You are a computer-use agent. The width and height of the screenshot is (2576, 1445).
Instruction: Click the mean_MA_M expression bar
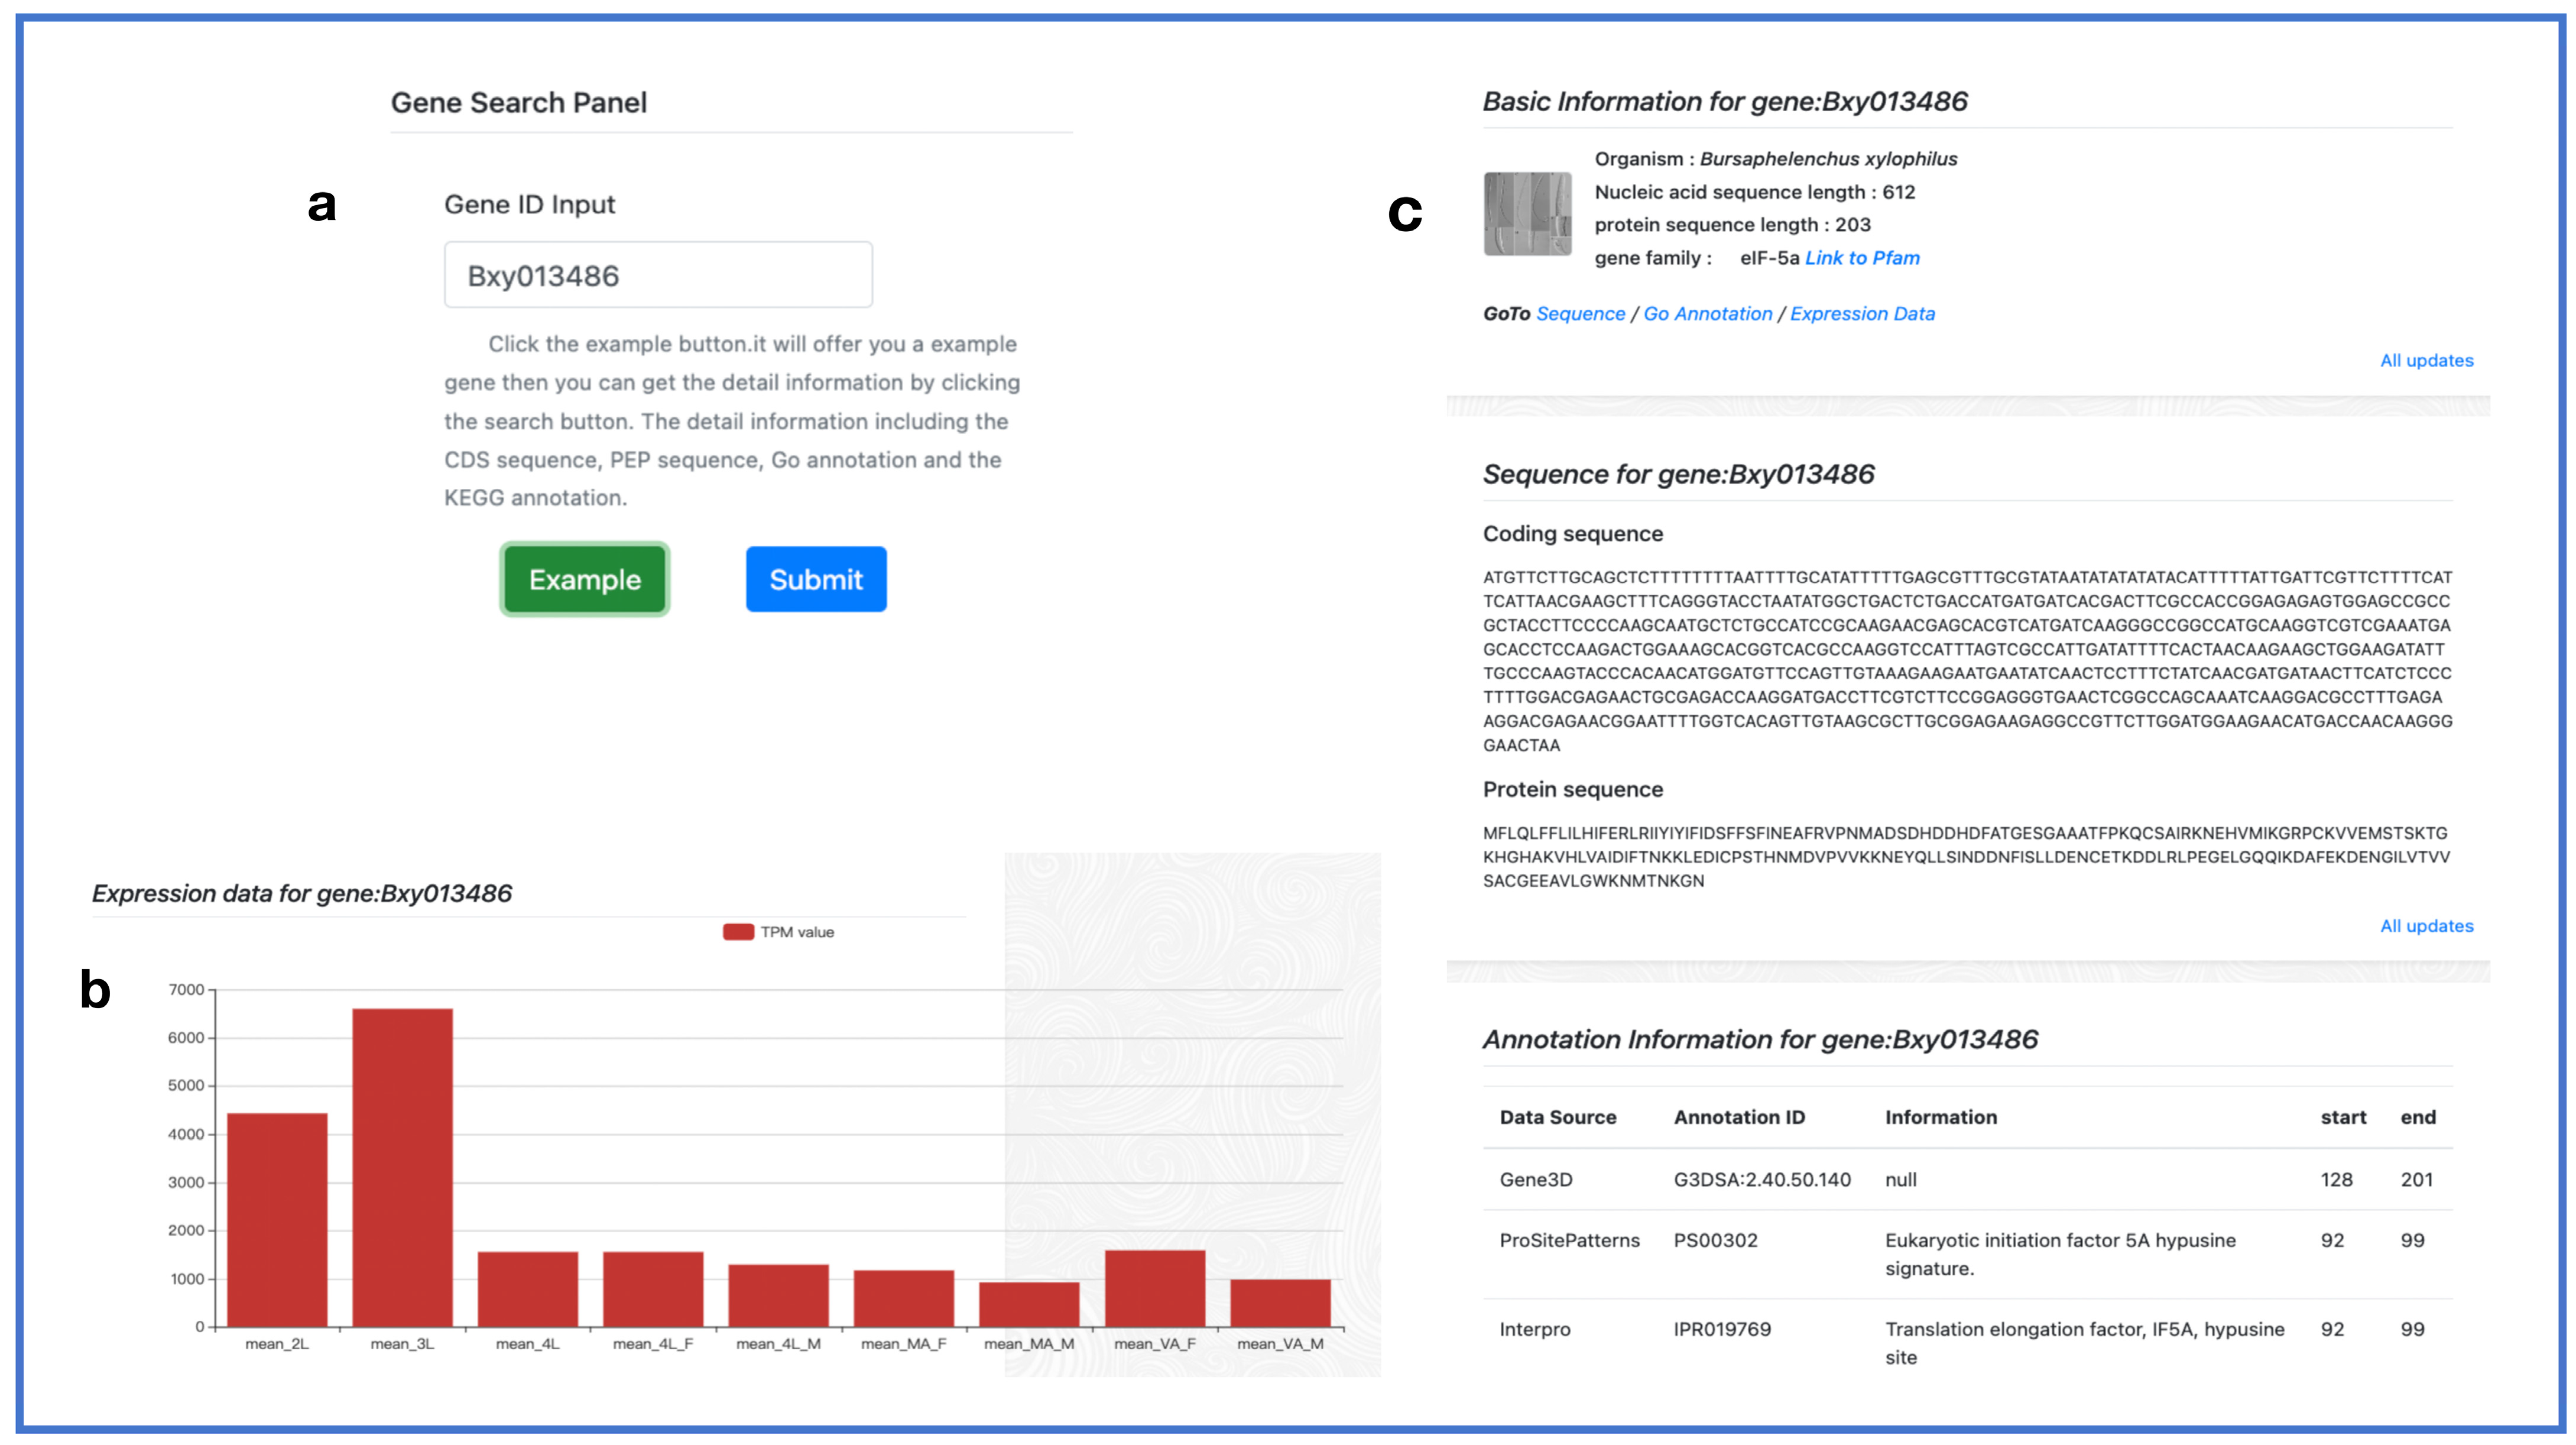click(x=1029, y=1304)
